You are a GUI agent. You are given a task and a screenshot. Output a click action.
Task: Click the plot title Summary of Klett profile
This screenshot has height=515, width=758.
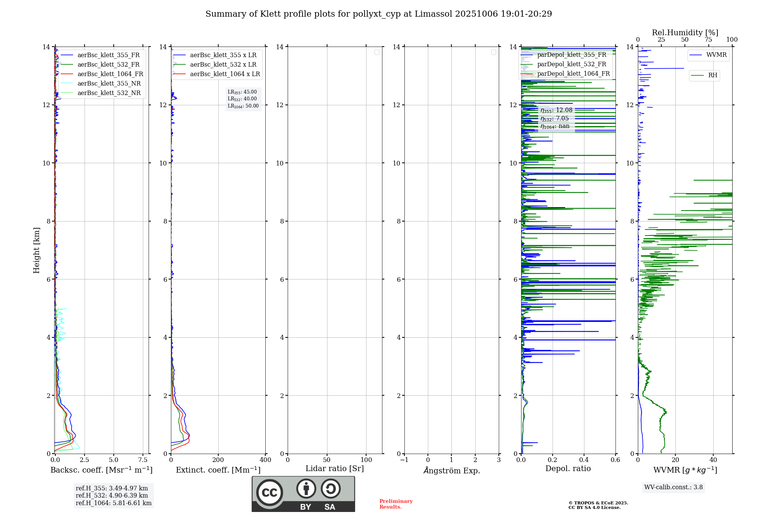(378, 14)
